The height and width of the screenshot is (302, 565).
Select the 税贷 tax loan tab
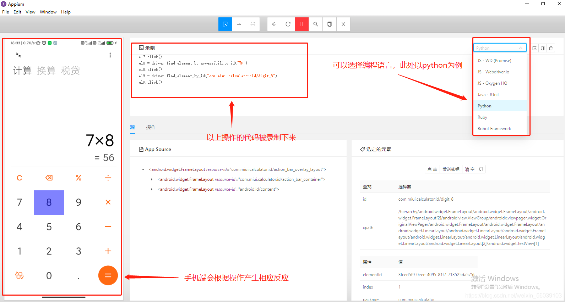coord(70,71)
